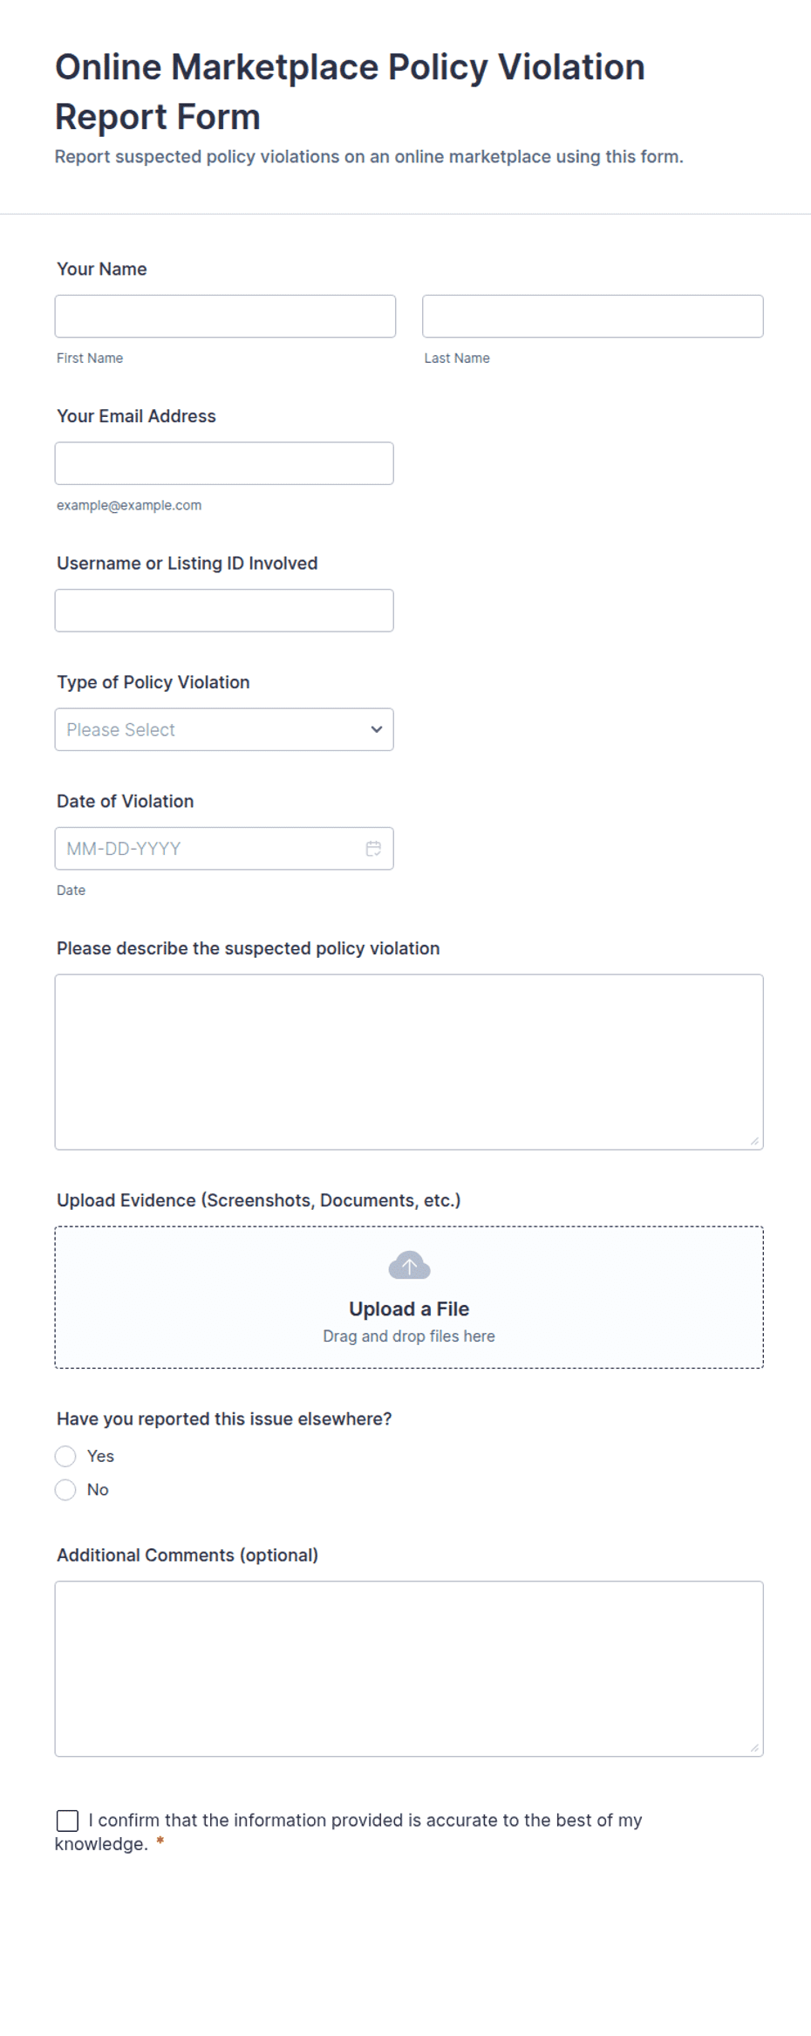Click the cloud upload icon
Viewport: 811px width, 2036px height.
pos(409,1265)
